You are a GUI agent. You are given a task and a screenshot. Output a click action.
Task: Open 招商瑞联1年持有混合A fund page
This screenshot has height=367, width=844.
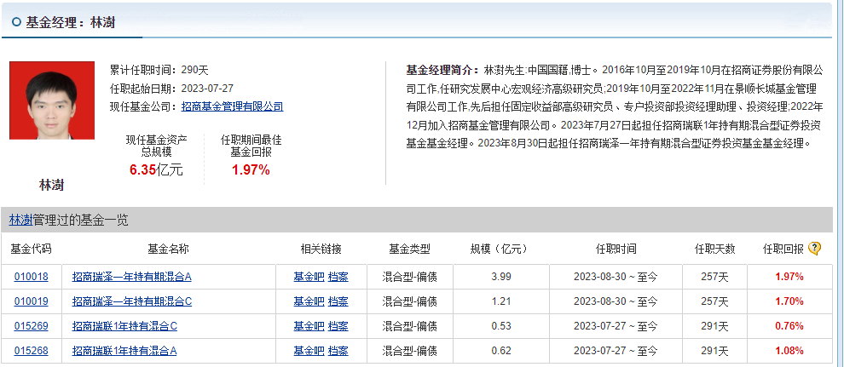124,351
